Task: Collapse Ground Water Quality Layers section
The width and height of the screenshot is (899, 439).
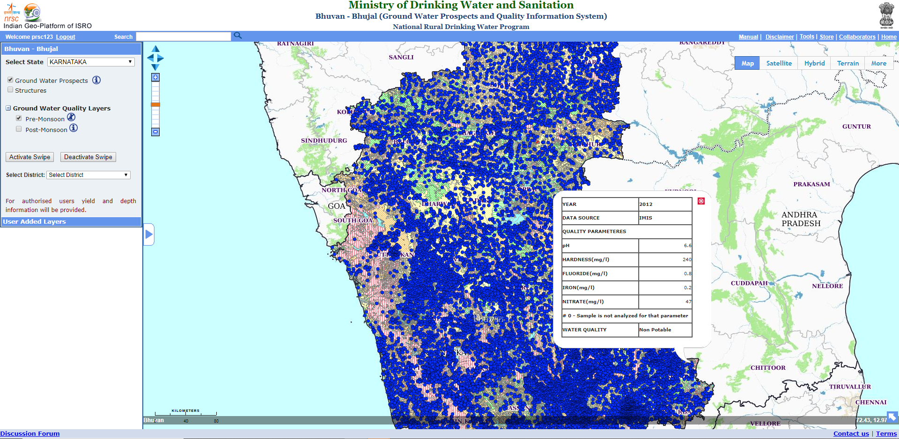Action: [x=8, y=108]
